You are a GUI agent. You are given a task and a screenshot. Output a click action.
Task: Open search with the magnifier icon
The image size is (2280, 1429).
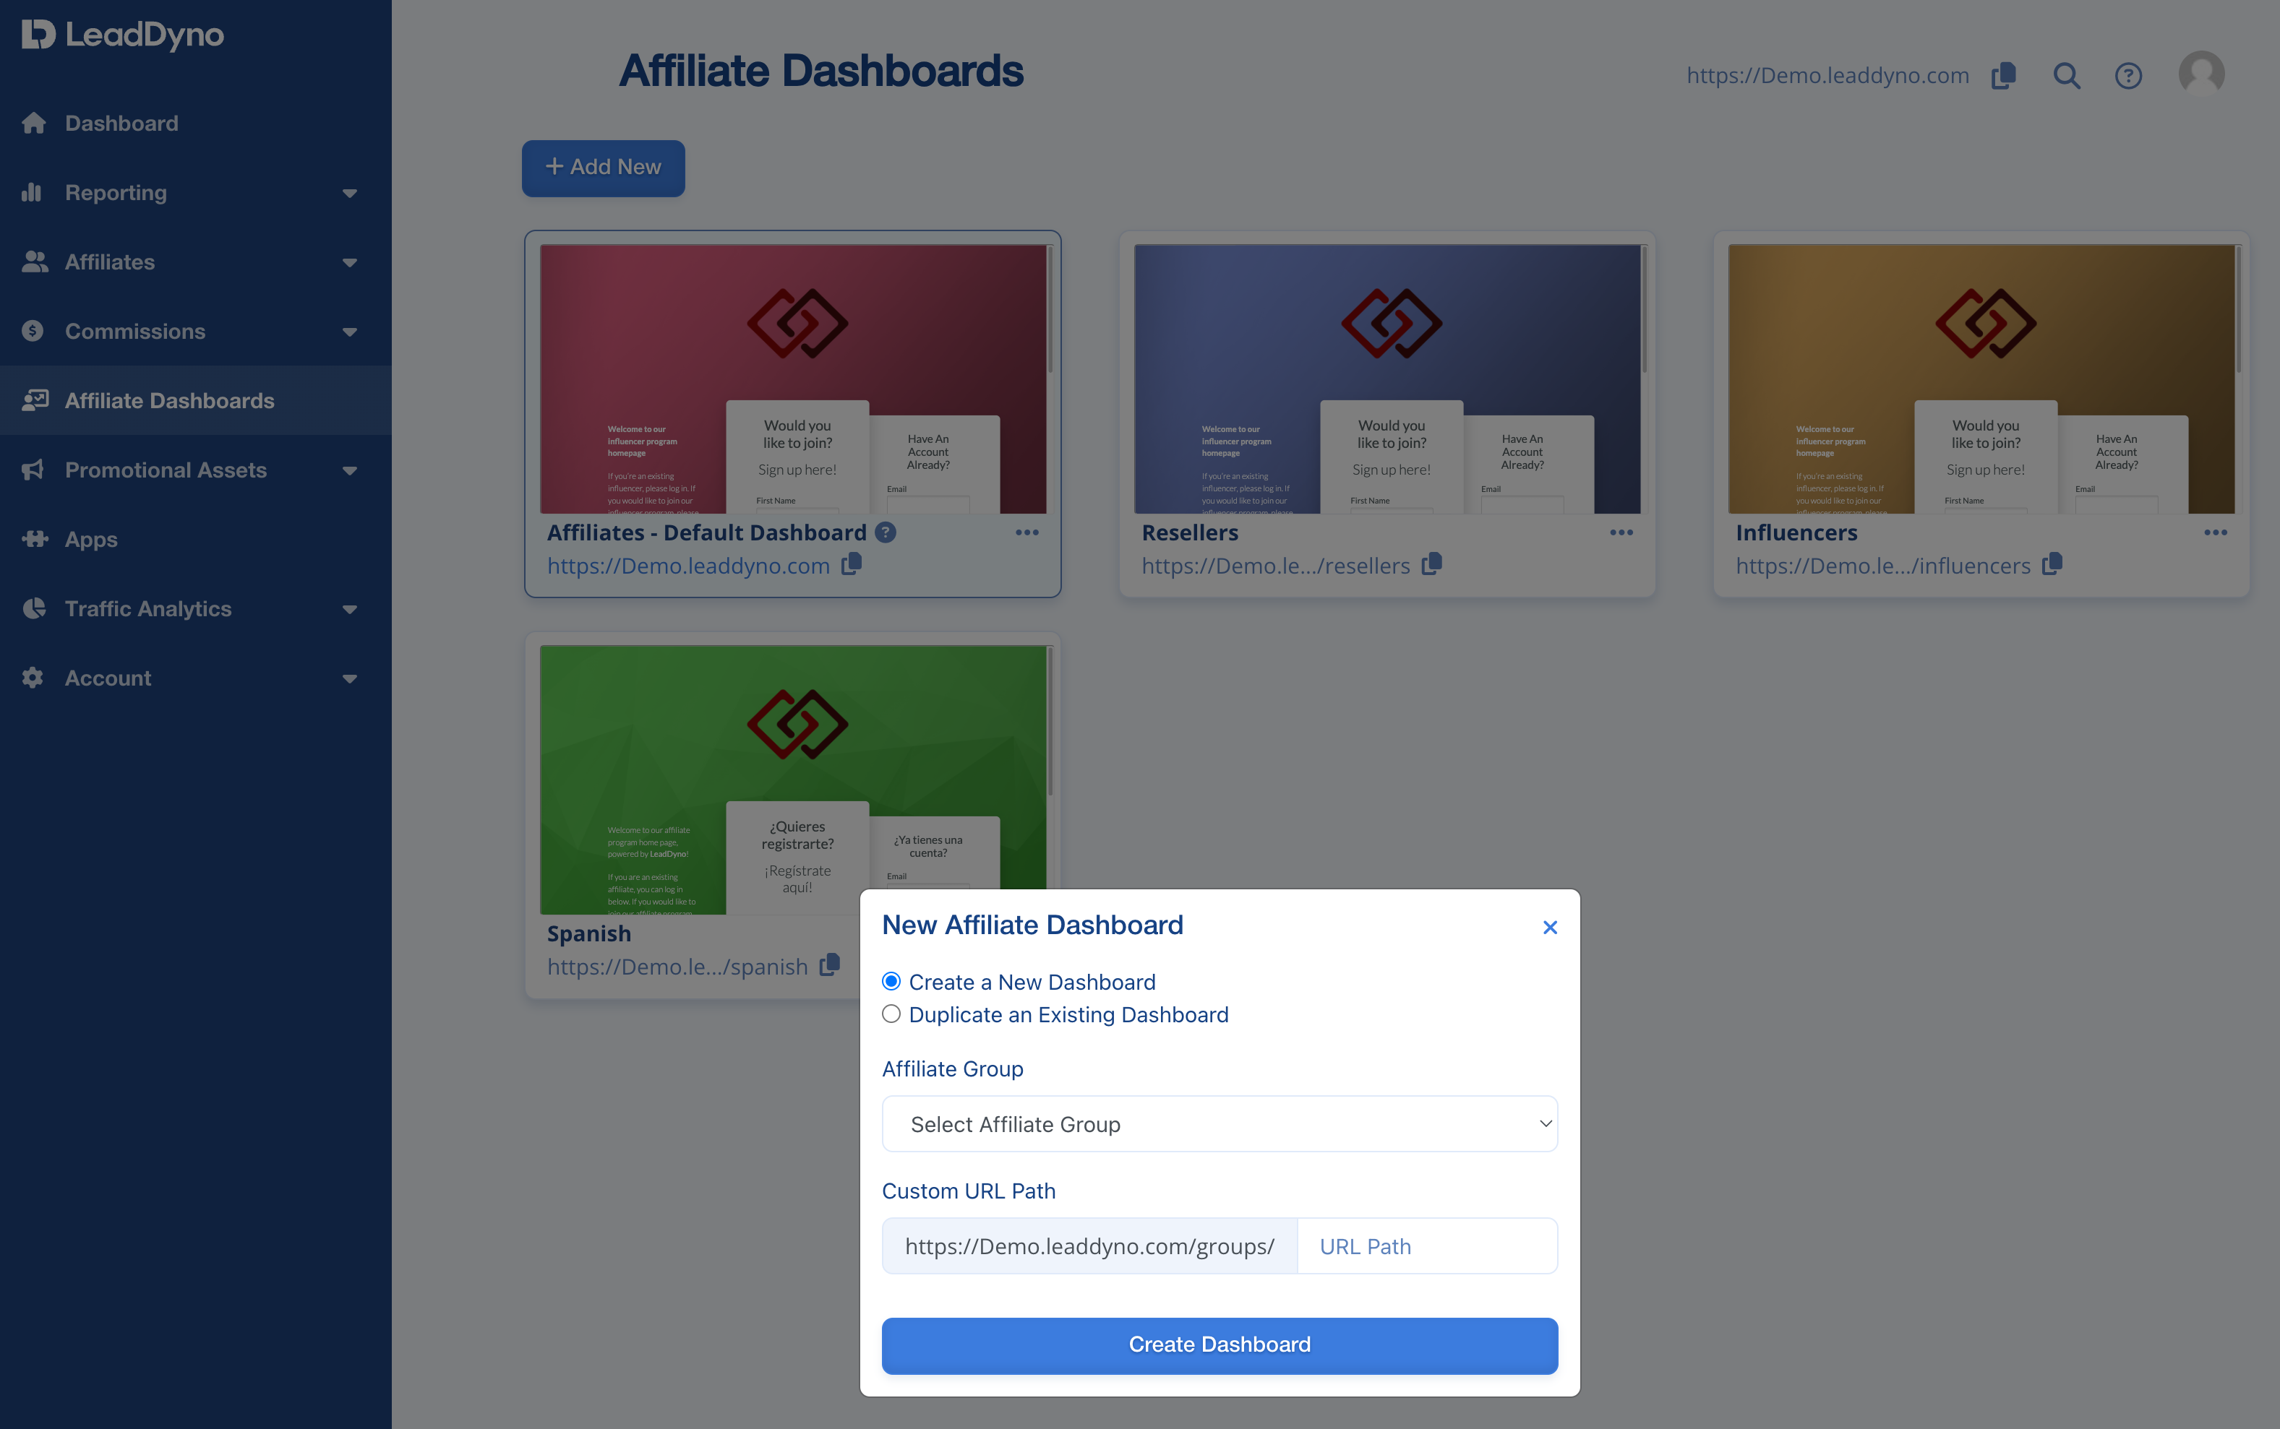pos(2067,76)
